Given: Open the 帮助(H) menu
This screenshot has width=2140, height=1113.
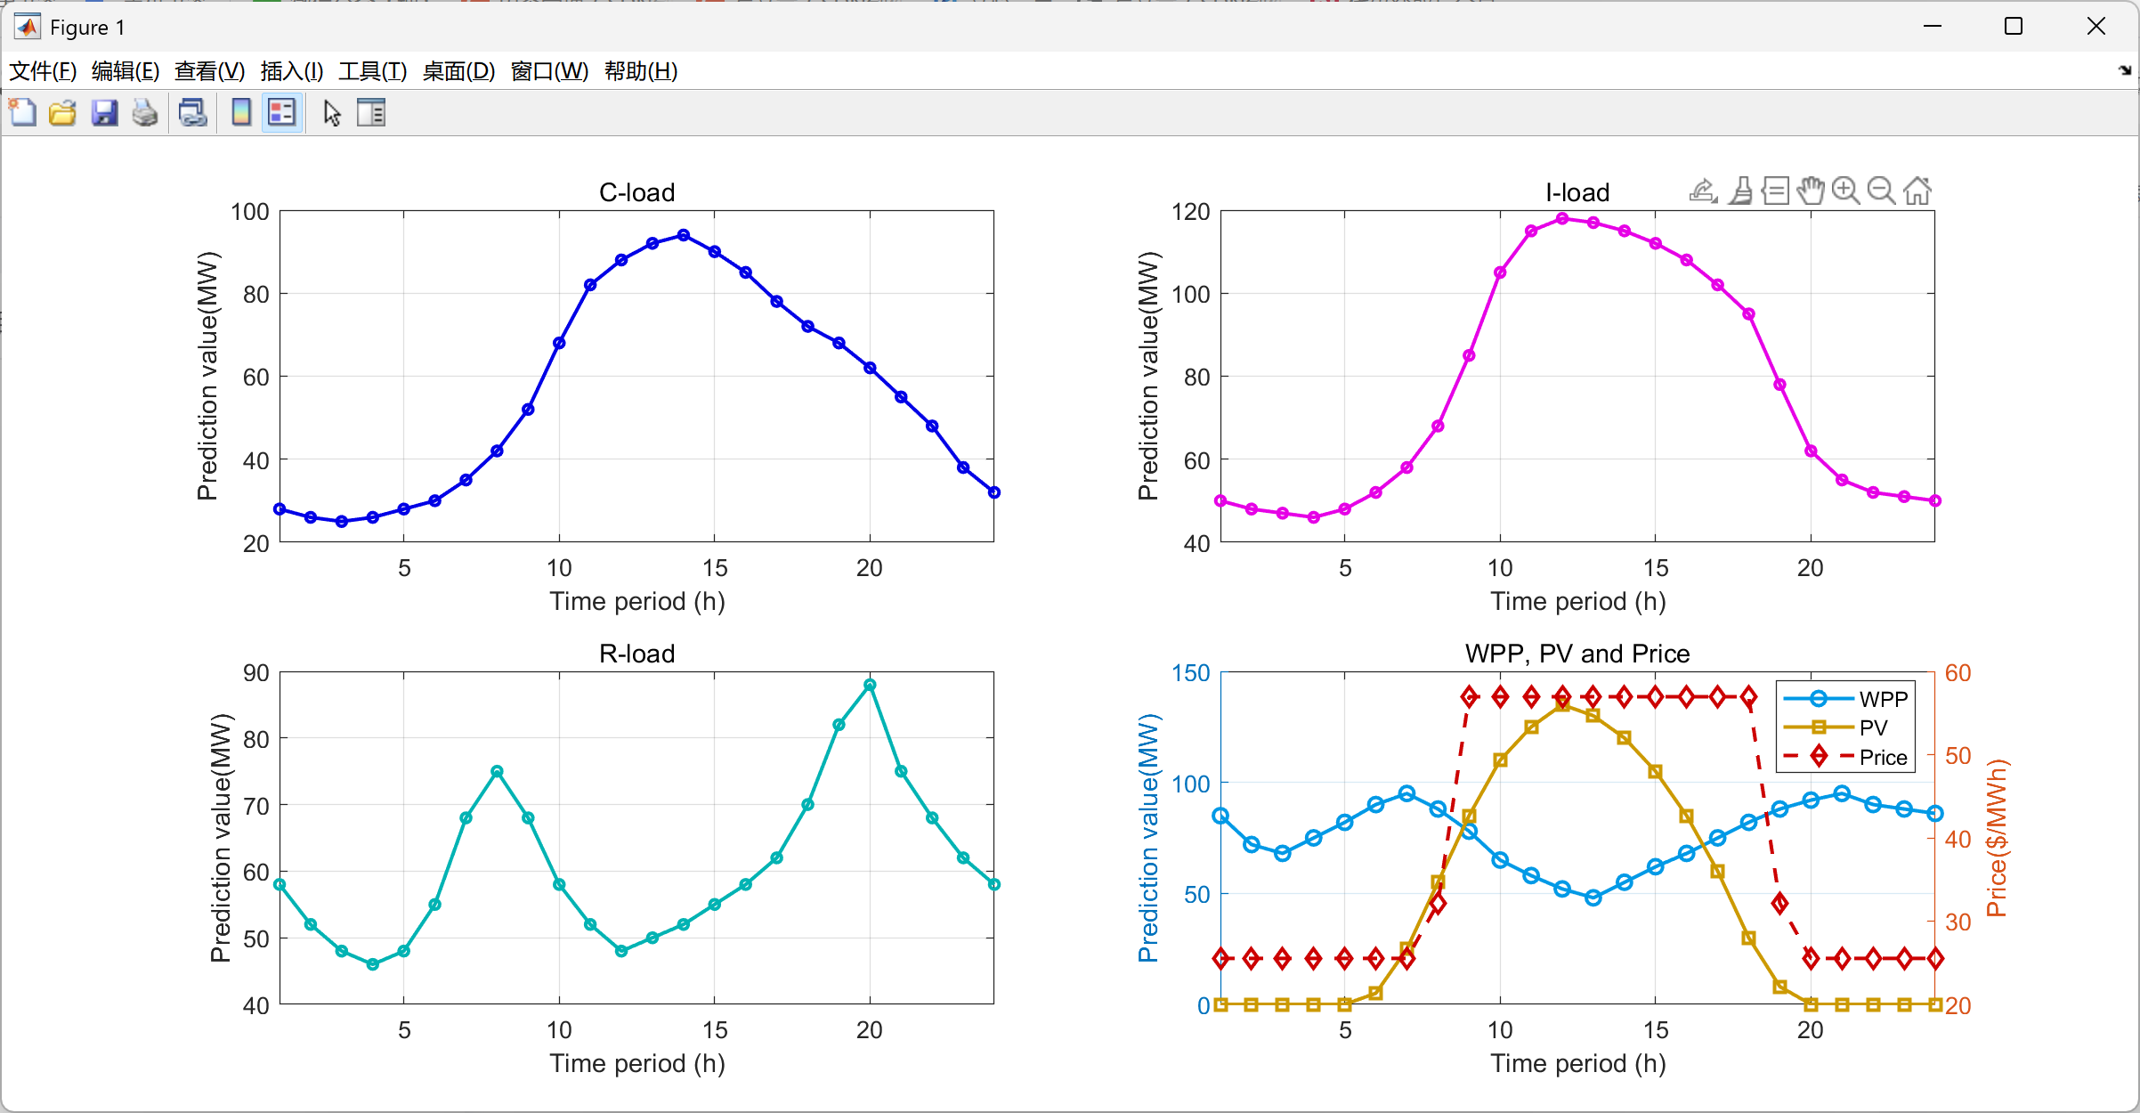Looking at the screenshot, I should [640, 71].
